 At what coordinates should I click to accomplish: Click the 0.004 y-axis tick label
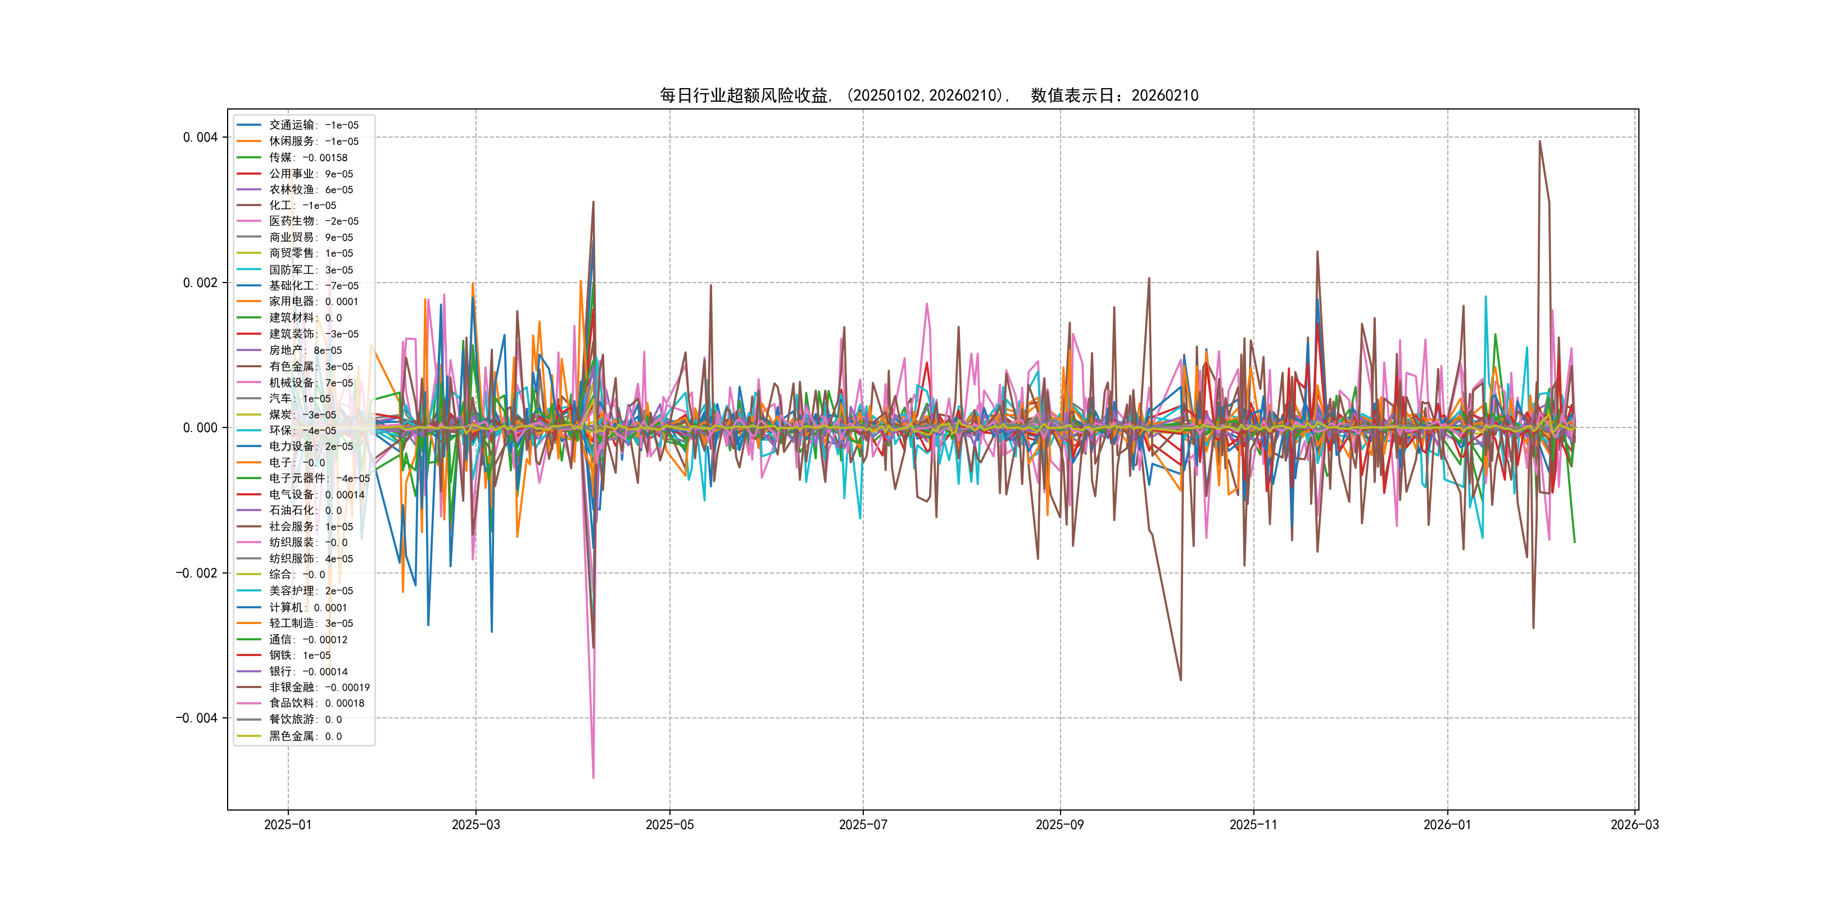tap(200, 137)
